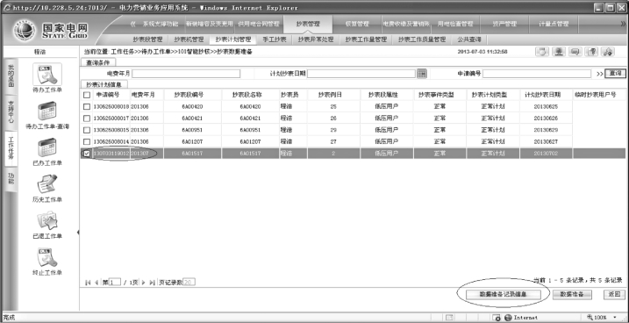Open the 待办工作单-查询 calendar icon
The width and height of the screenshot is (629, 323).
coord(47,111)
